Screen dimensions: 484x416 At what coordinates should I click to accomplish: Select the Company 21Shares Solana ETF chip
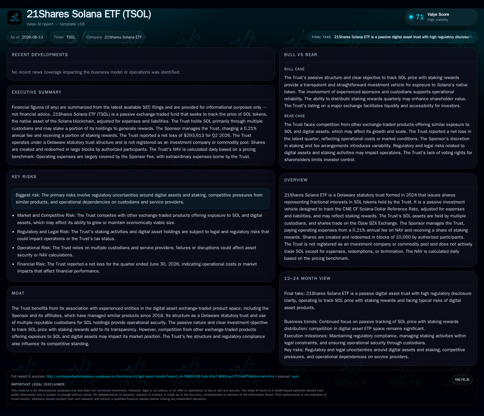coord(114,37)
